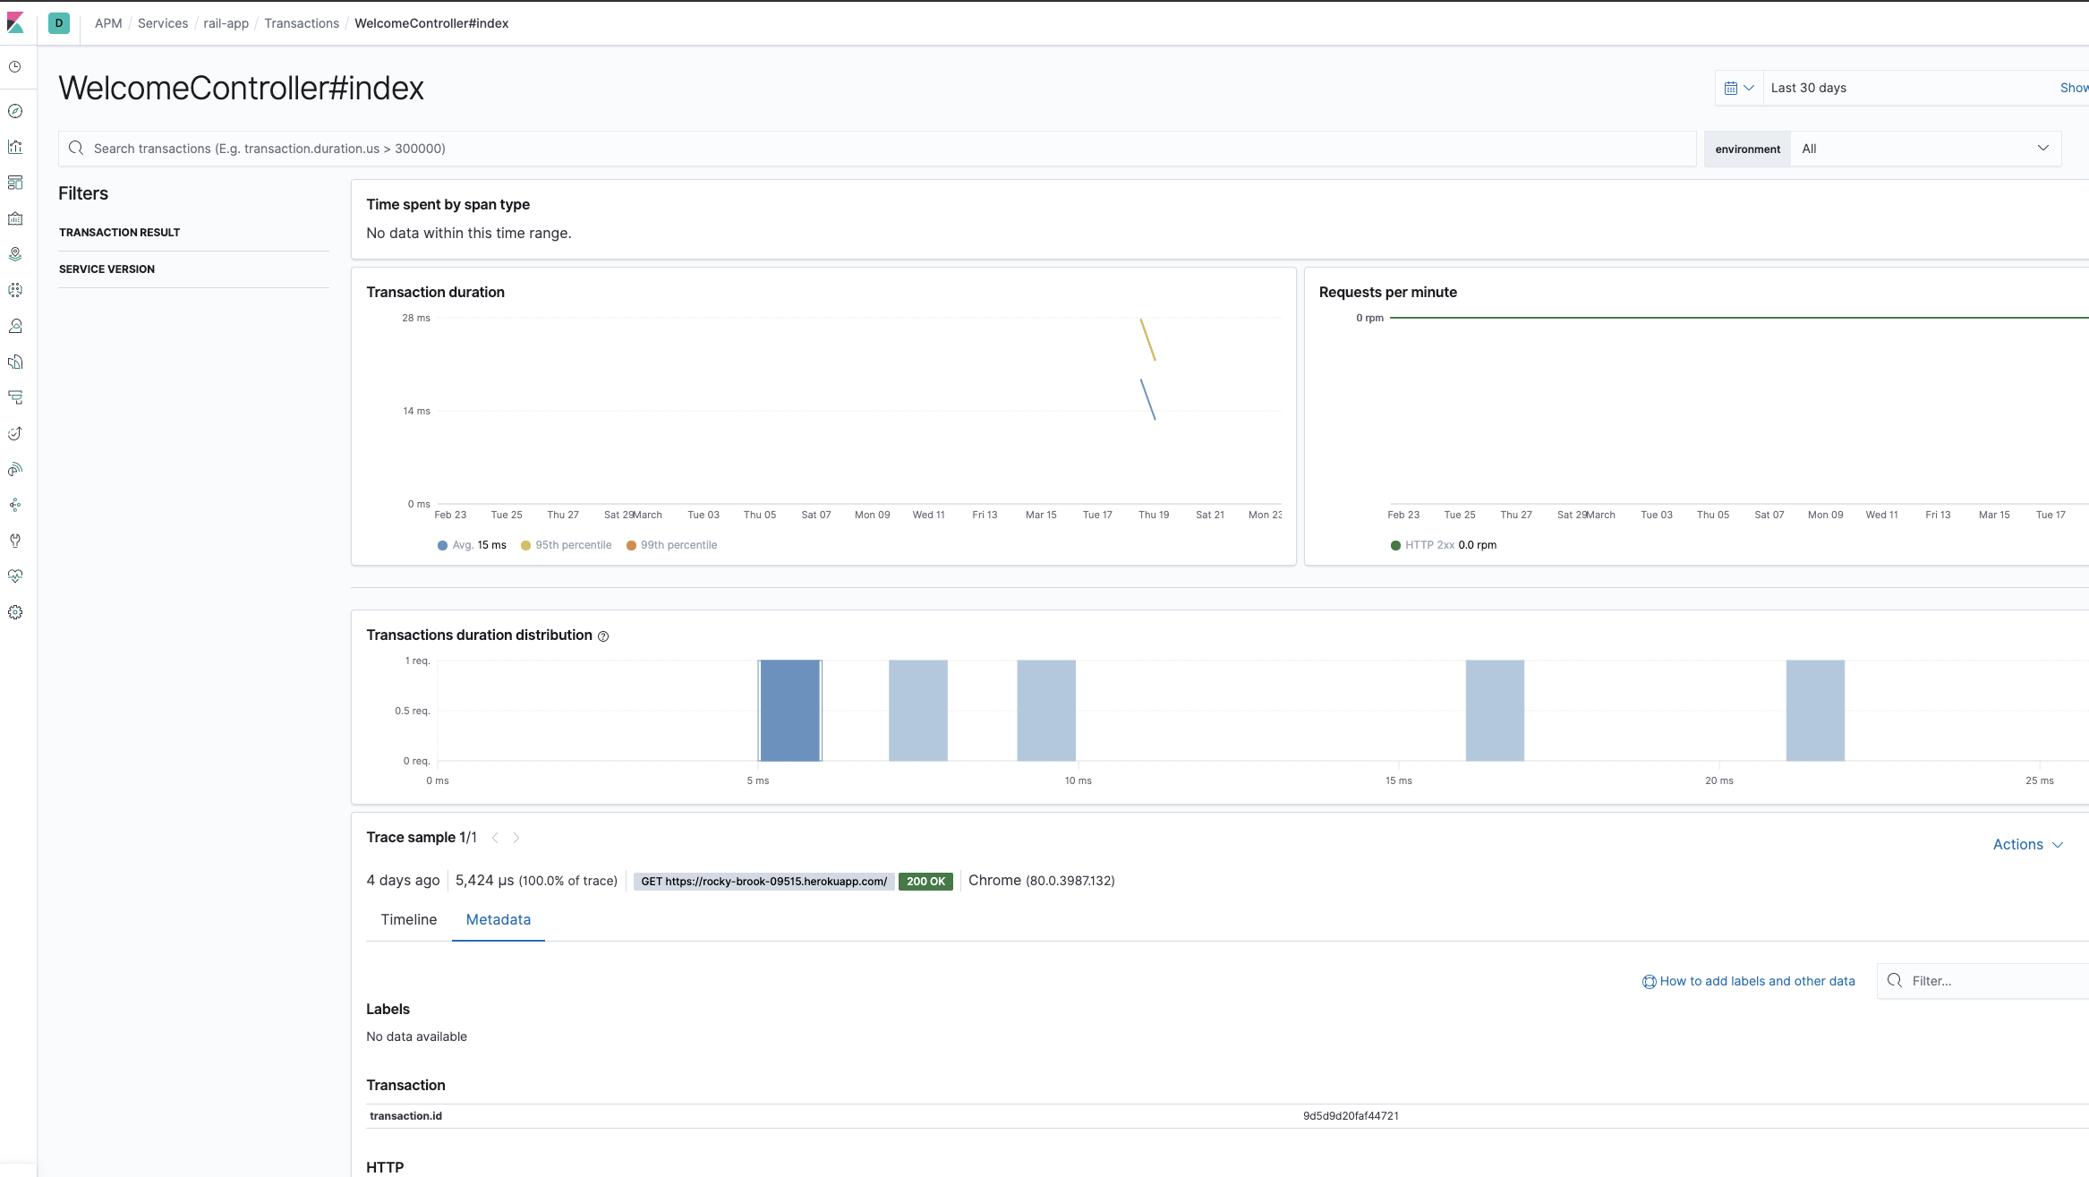Open the environment All dropdown
The width and height of the screenshot is (2089, 1177).
tap(1924, 148)
